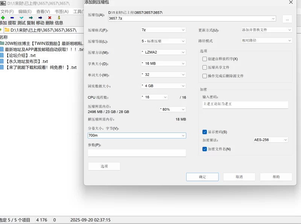
Task: Click the green plus Add (添加) toolbar icon
Action: click(3, 18)
